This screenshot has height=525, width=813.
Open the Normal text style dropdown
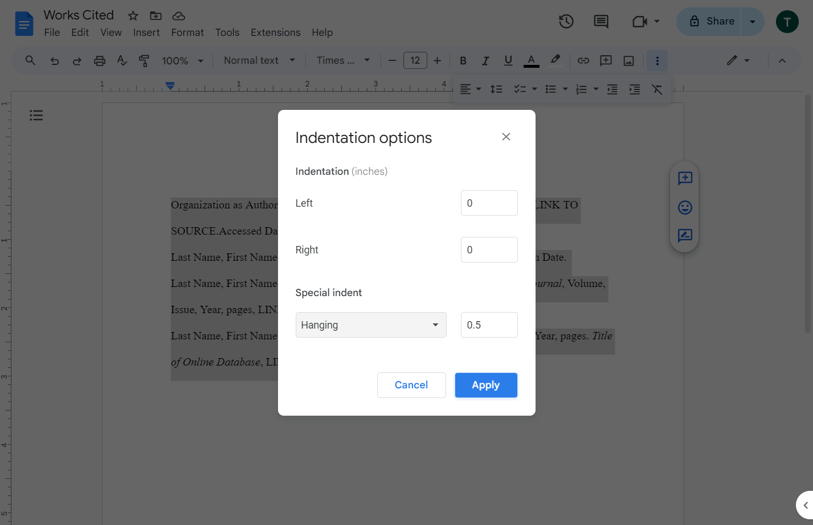click(x=260, y=60)
